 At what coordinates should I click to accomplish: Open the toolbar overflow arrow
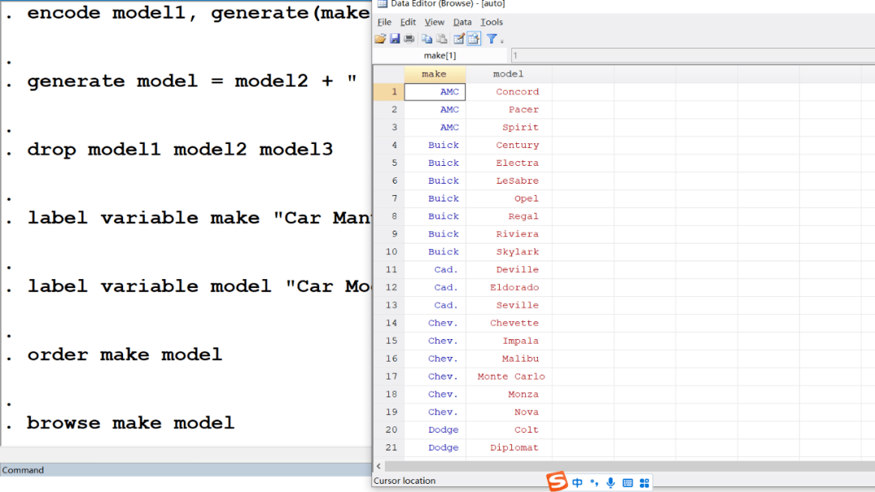502,40
